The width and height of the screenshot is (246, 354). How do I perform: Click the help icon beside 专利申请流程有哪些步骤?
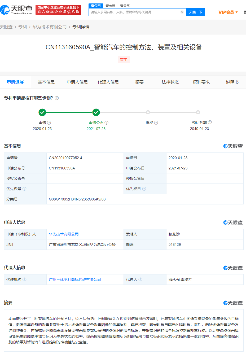coord(56,98)
